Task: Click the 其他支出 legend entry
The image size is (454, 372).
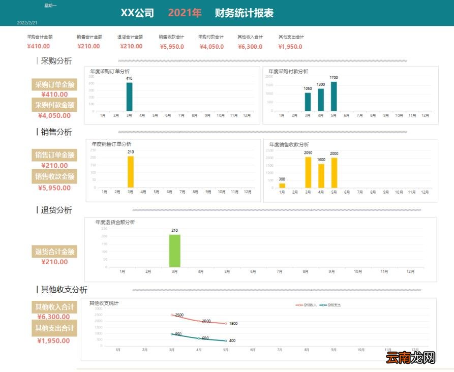Action: pyautogui.click(x=330, y=305)
